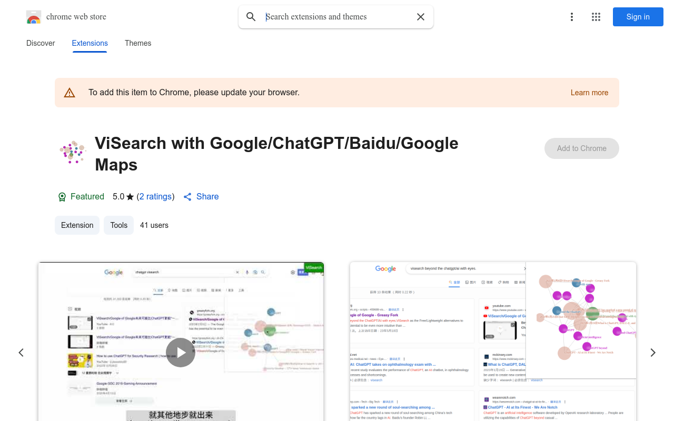Click the warning triangle in the banner
Screen dimensions: 674x421
(70, 92)
